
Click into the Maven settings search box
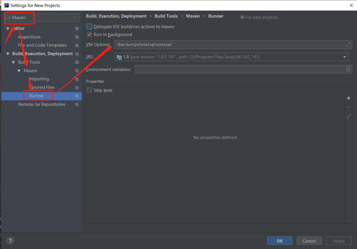42,18
